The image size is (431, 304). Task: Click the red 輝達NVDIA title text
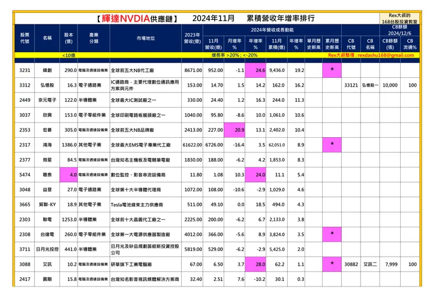tap(126, 19)
